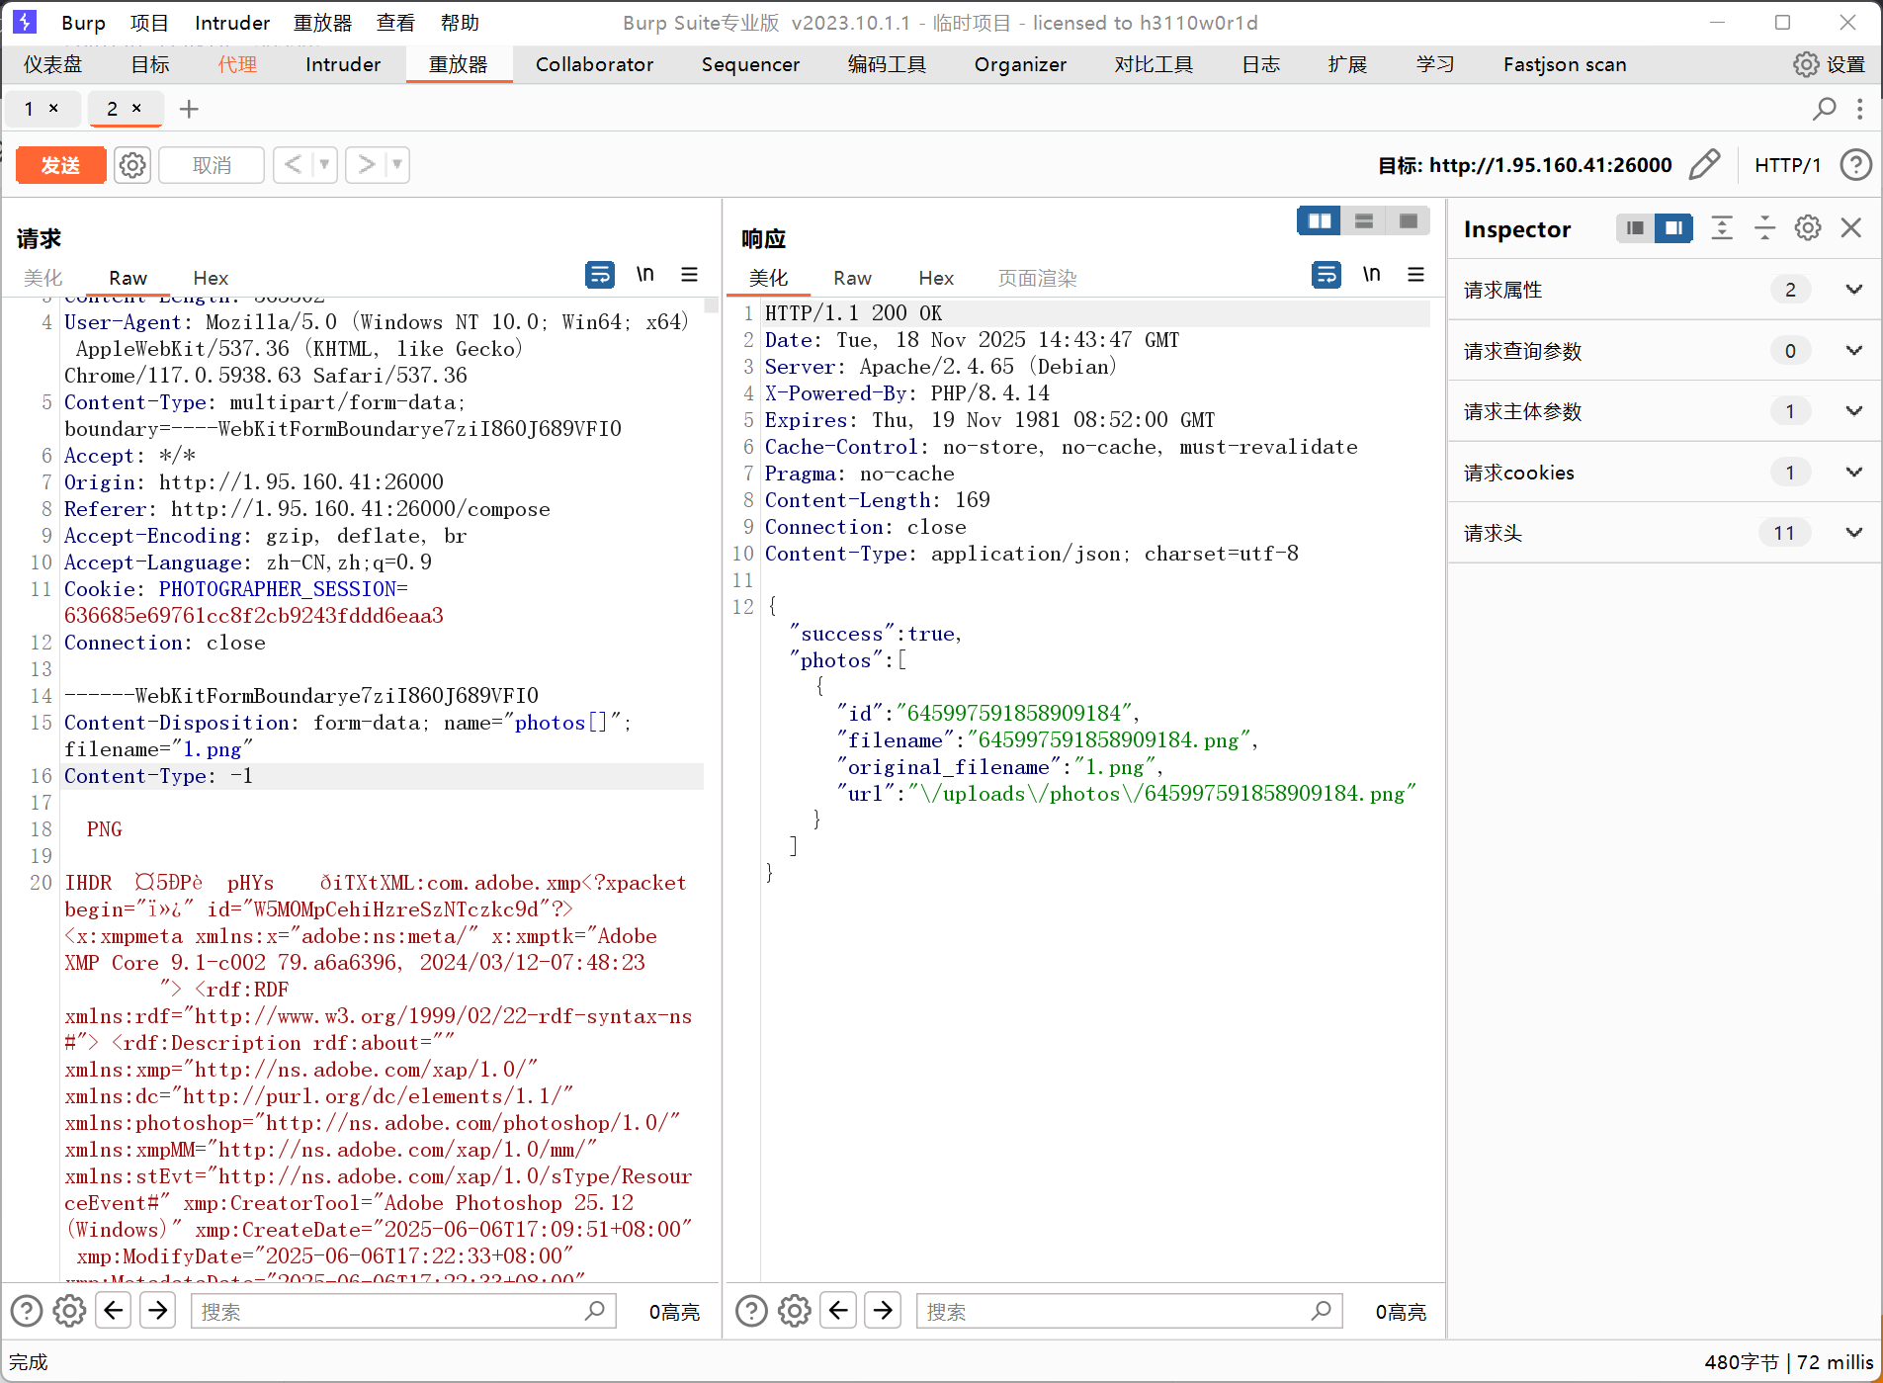The image size is (1883, 1383).
Task: Click the 取消 cancel button
Action: (212, 165)
